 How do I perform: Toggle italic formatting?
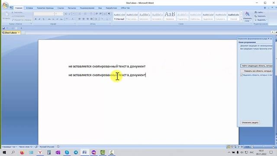click(39, 19)
